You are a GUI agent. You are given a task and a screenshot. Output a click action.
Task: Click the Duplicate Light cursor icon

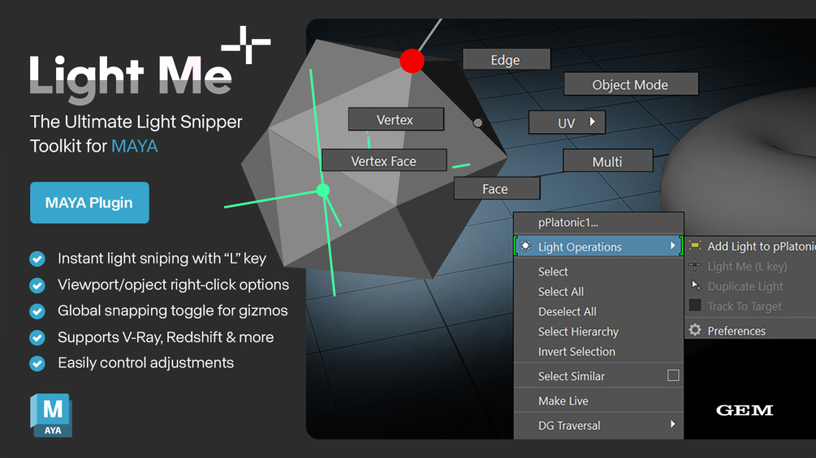[695, 285]
